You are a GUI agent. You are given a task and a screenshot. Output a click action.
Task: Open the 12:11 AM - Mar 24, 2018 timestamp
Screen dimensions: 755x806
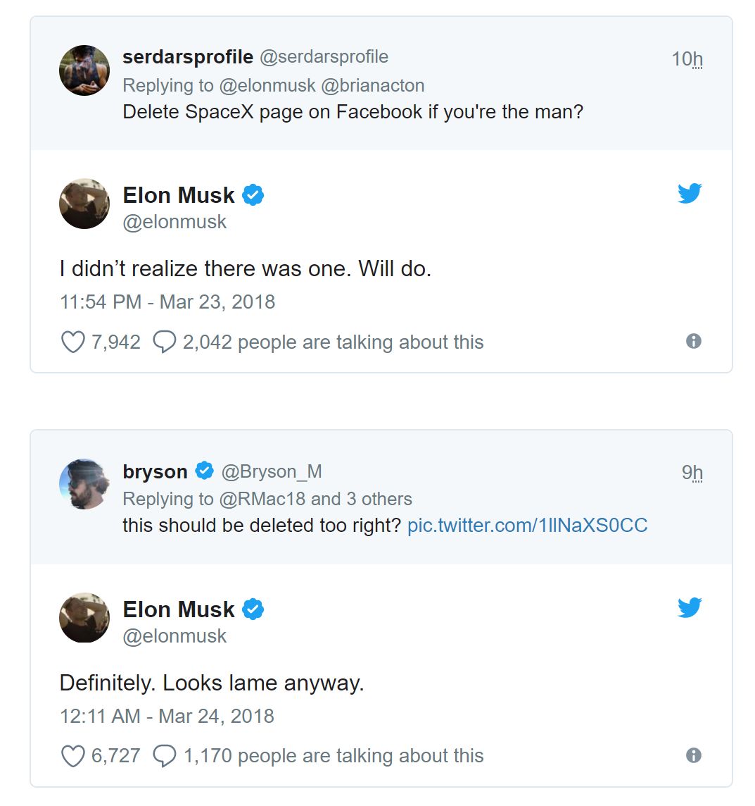167,717
